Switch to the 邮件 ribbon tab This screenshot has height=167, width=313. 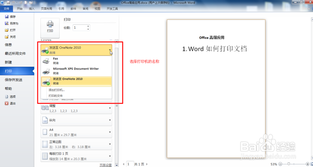73,9
